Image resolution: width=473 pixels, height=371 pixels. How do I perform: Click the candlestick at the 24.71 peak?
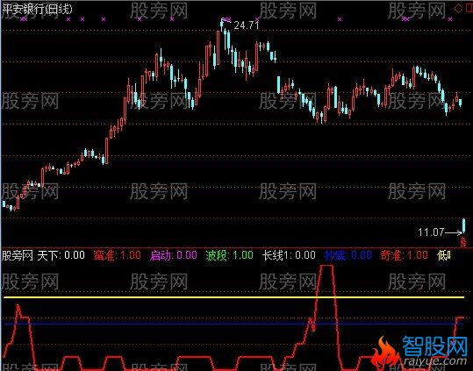click(222, 25)
